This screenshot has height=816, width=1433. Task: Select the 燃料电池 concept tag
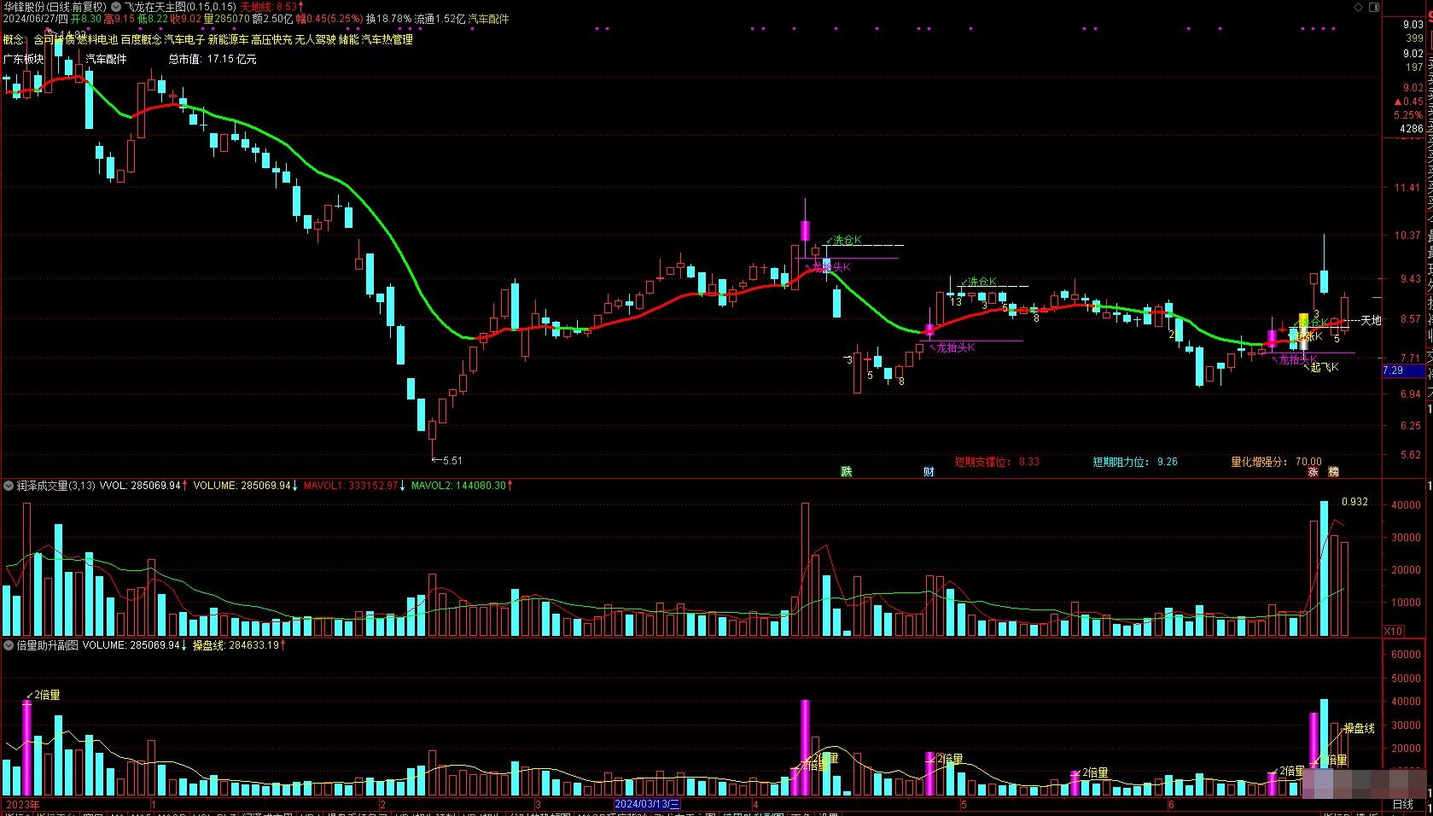[x=97, y=39]
